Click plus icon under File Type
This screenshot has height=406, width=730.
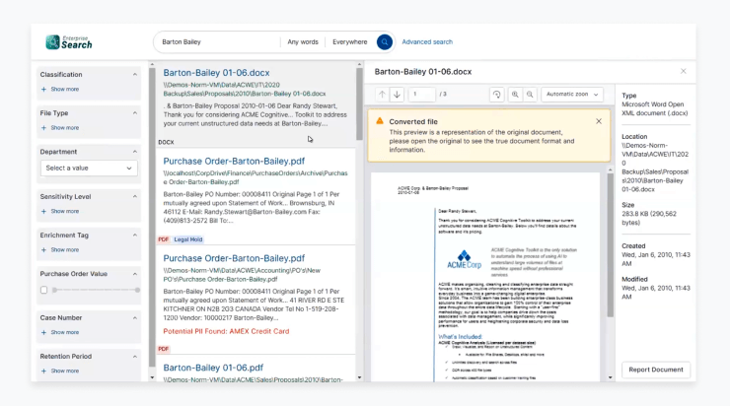click(x=43, y=128)
